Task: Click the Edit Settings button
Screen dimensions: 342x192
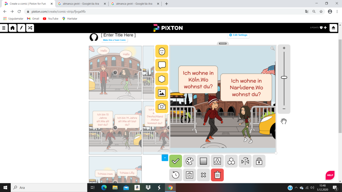Action: 239,35
